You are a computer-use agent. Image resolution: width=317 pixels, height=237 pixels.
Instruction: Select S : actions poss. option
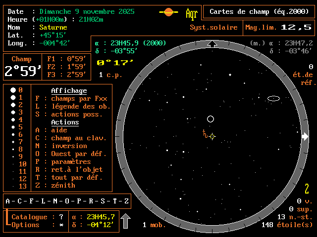pyautogui.click(x=69, y=114)
